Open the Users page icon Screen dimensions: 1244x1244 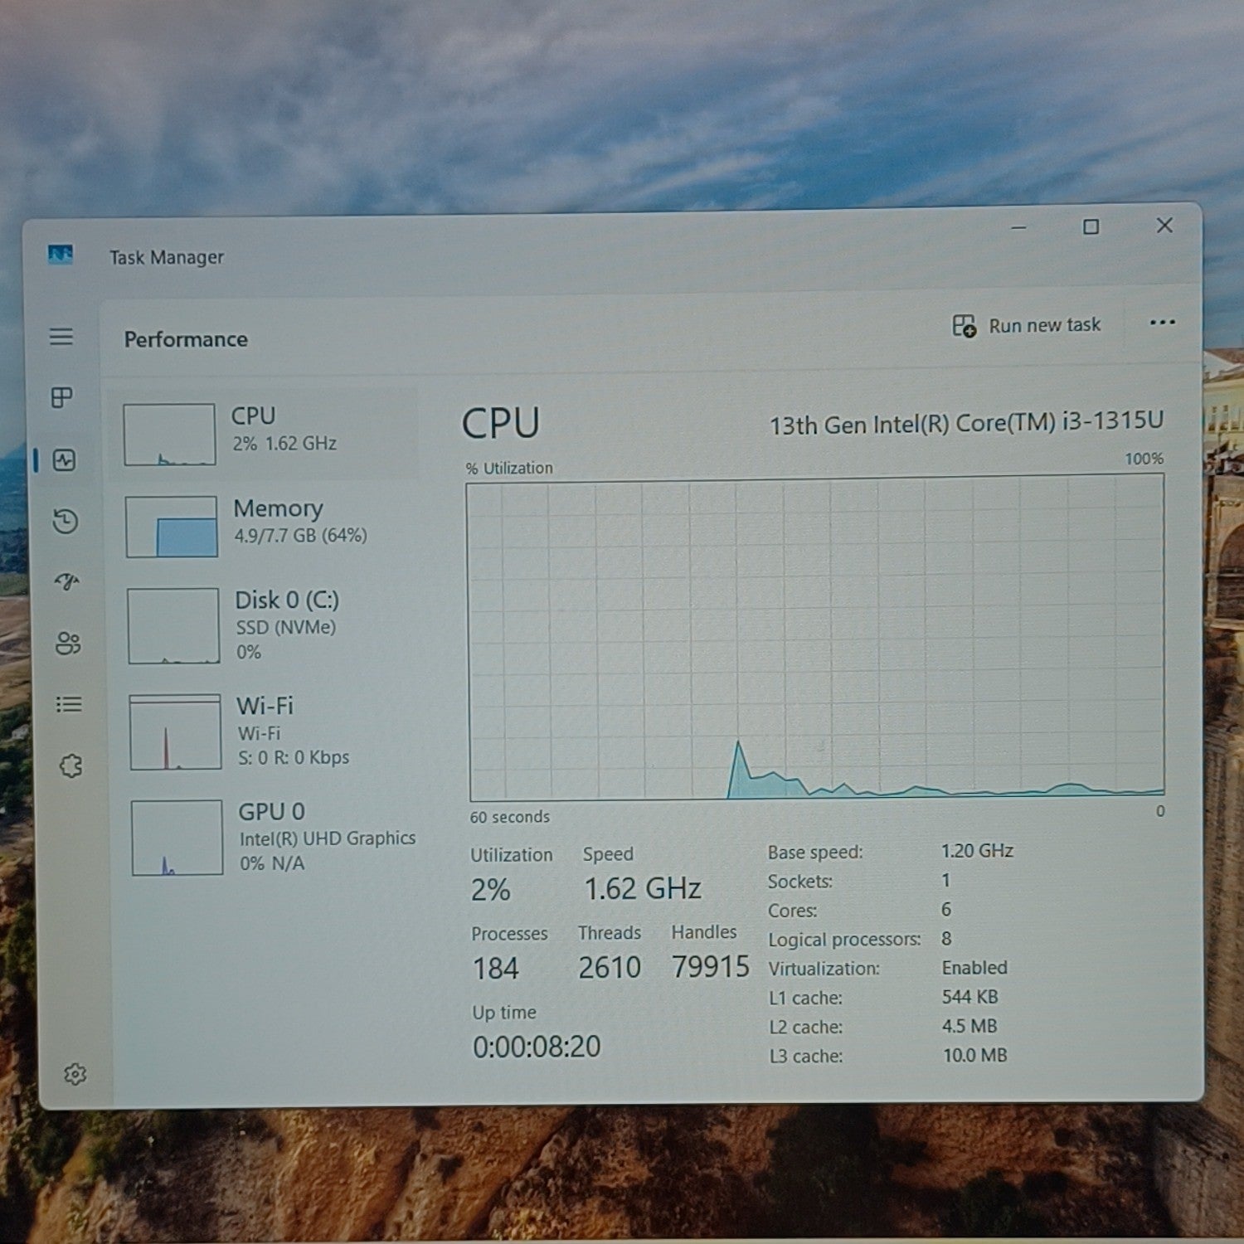coord(68,644)
